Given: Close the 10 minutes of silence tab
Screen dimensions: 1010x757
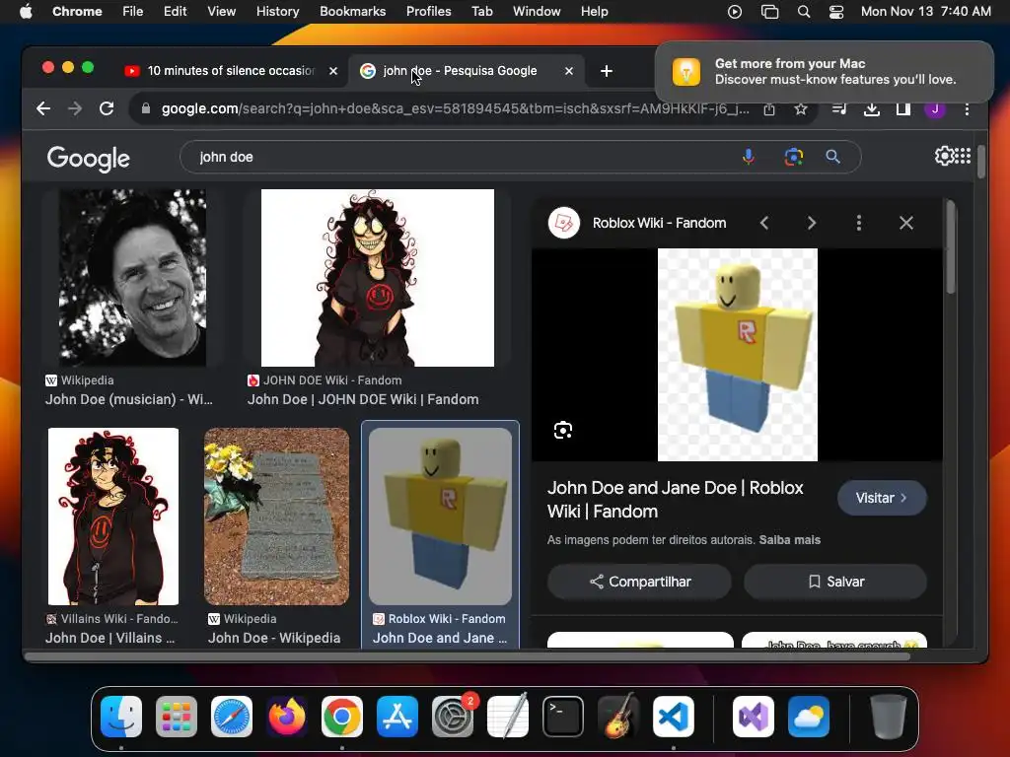Looking at the screenshot, I should coord(333,71).
